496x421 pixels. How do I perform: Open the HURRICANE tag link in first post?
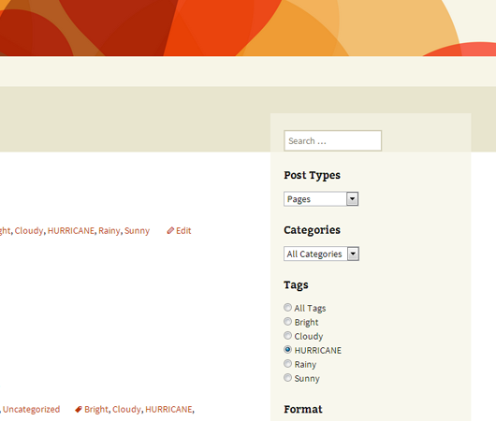point(71,230)
